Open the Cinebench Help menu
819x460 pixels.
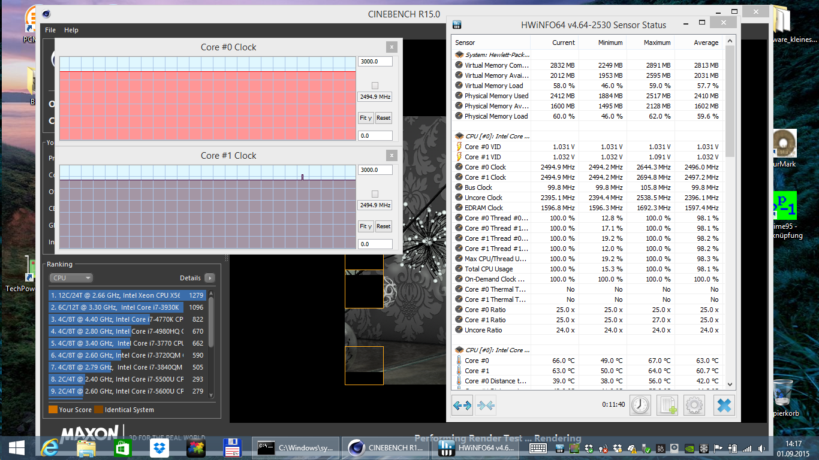point(71,30)
